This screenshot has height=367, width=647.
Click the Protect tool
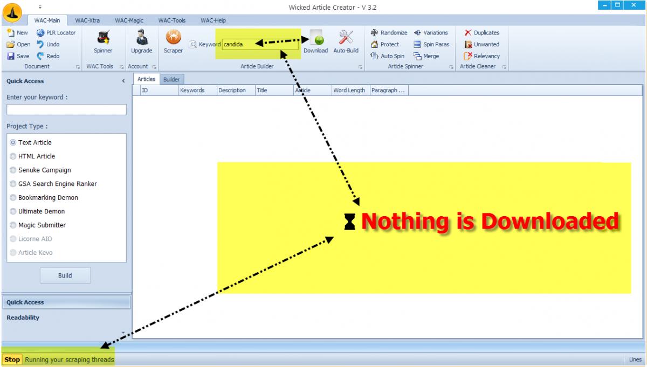[385, 44]
